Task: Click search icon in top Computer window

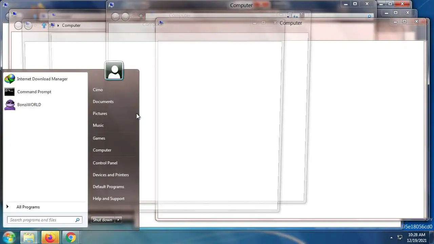Action: click(x=369, y=16)
